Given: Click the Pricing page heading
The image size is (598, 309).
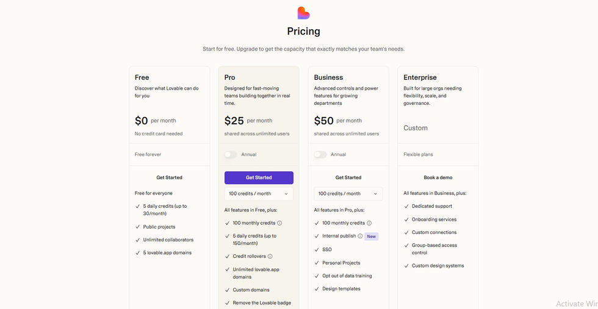Looking at the screenshot, I should [303, 32].
